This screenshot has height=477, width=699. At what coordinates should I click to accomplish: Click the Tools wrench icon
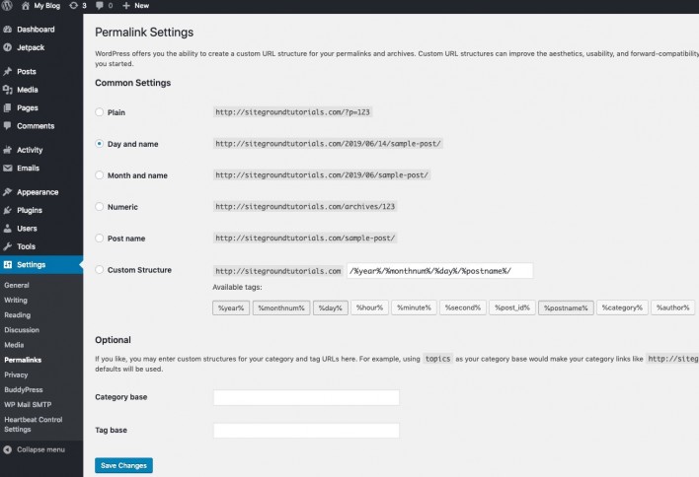coord(7,246)
